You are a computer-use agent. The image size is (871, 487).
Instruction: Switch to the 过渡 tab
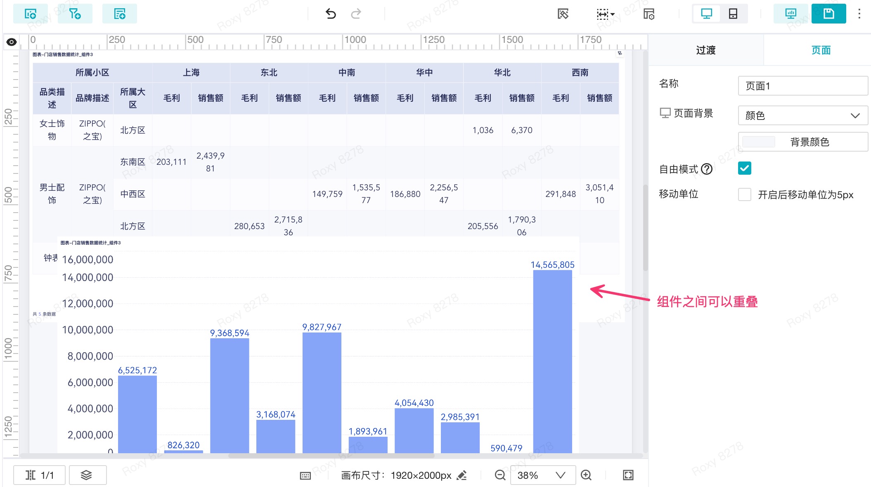[705, 50]
